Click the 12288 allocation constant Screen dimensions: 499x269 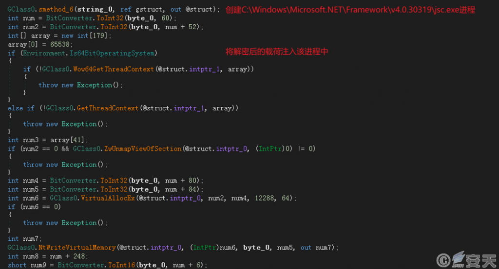[x=265, y=198]
